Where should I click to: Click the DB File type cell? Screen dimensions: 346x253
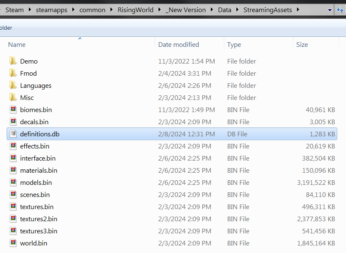coord(237,134)
